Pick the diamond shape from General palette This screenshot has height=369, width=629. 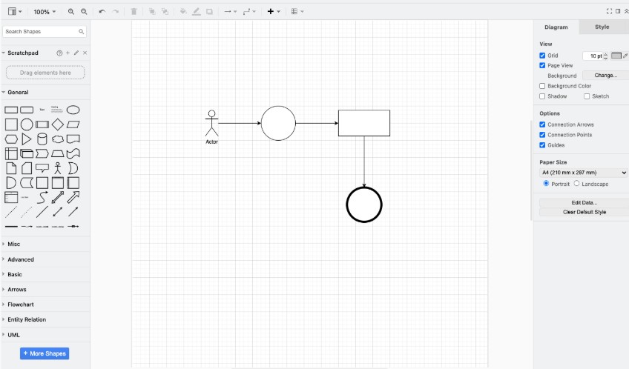pyautogui.click(x=57, y=124)
